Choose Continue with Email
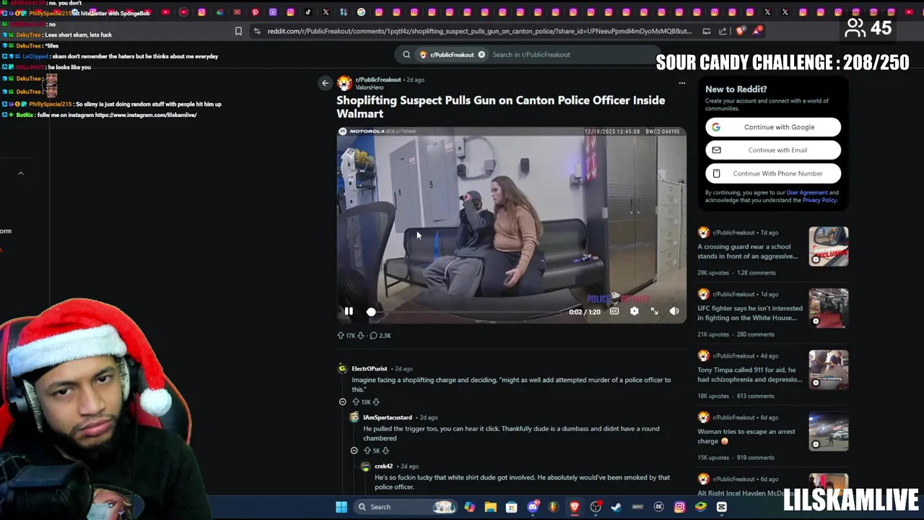Viewport: 924px width, 520px height. click(x=773, y=150)
